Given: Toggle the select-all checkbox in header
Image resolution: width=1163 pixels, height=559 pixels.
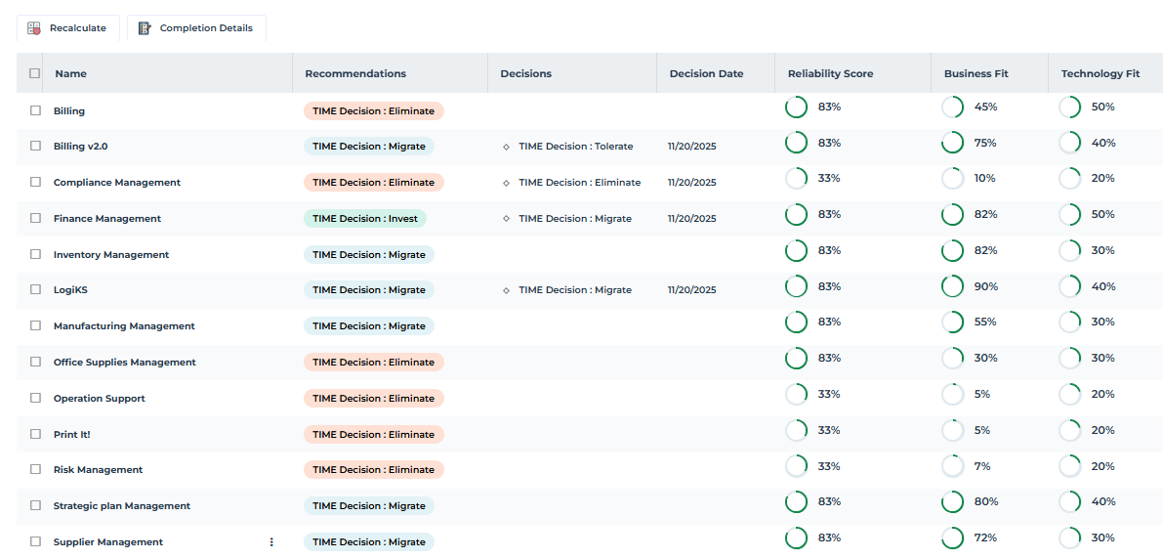Looking at the screenshot, I should (35, 73).
